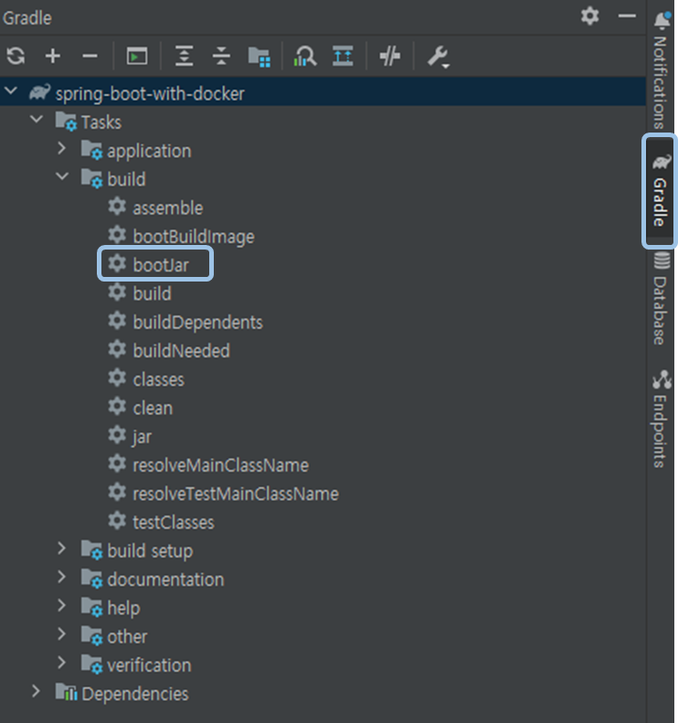Click the gear icon beside assemble
This screenshot has width=678, height=723.
117,206
